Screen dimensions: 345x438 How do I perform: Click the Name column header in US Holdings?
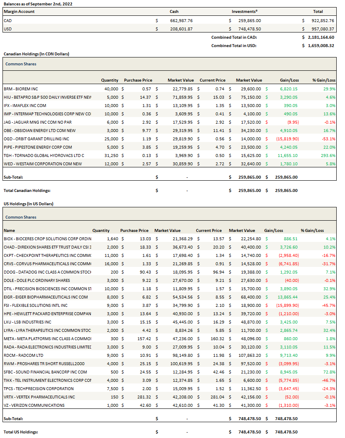pyautogui.click(x=9, y=230)
